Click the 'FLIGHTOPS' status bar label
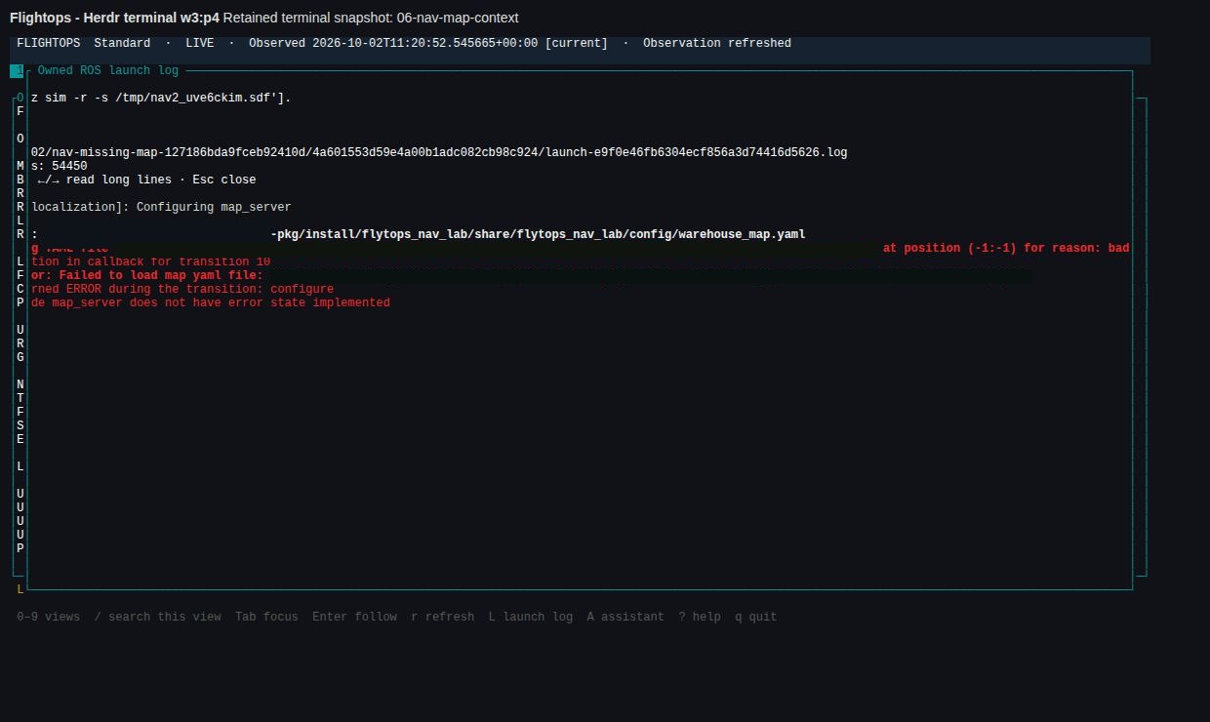 point(49,43)
